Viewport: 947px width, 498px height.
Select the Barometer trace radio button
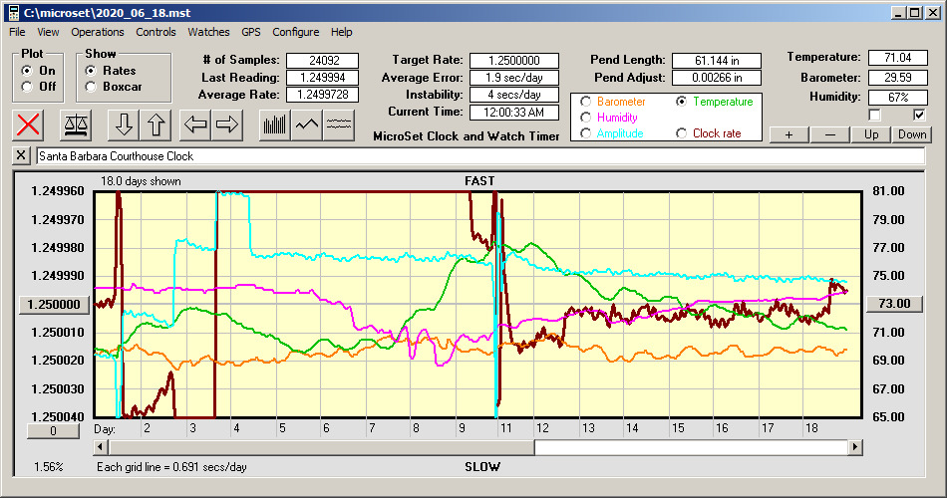point(585,102)
